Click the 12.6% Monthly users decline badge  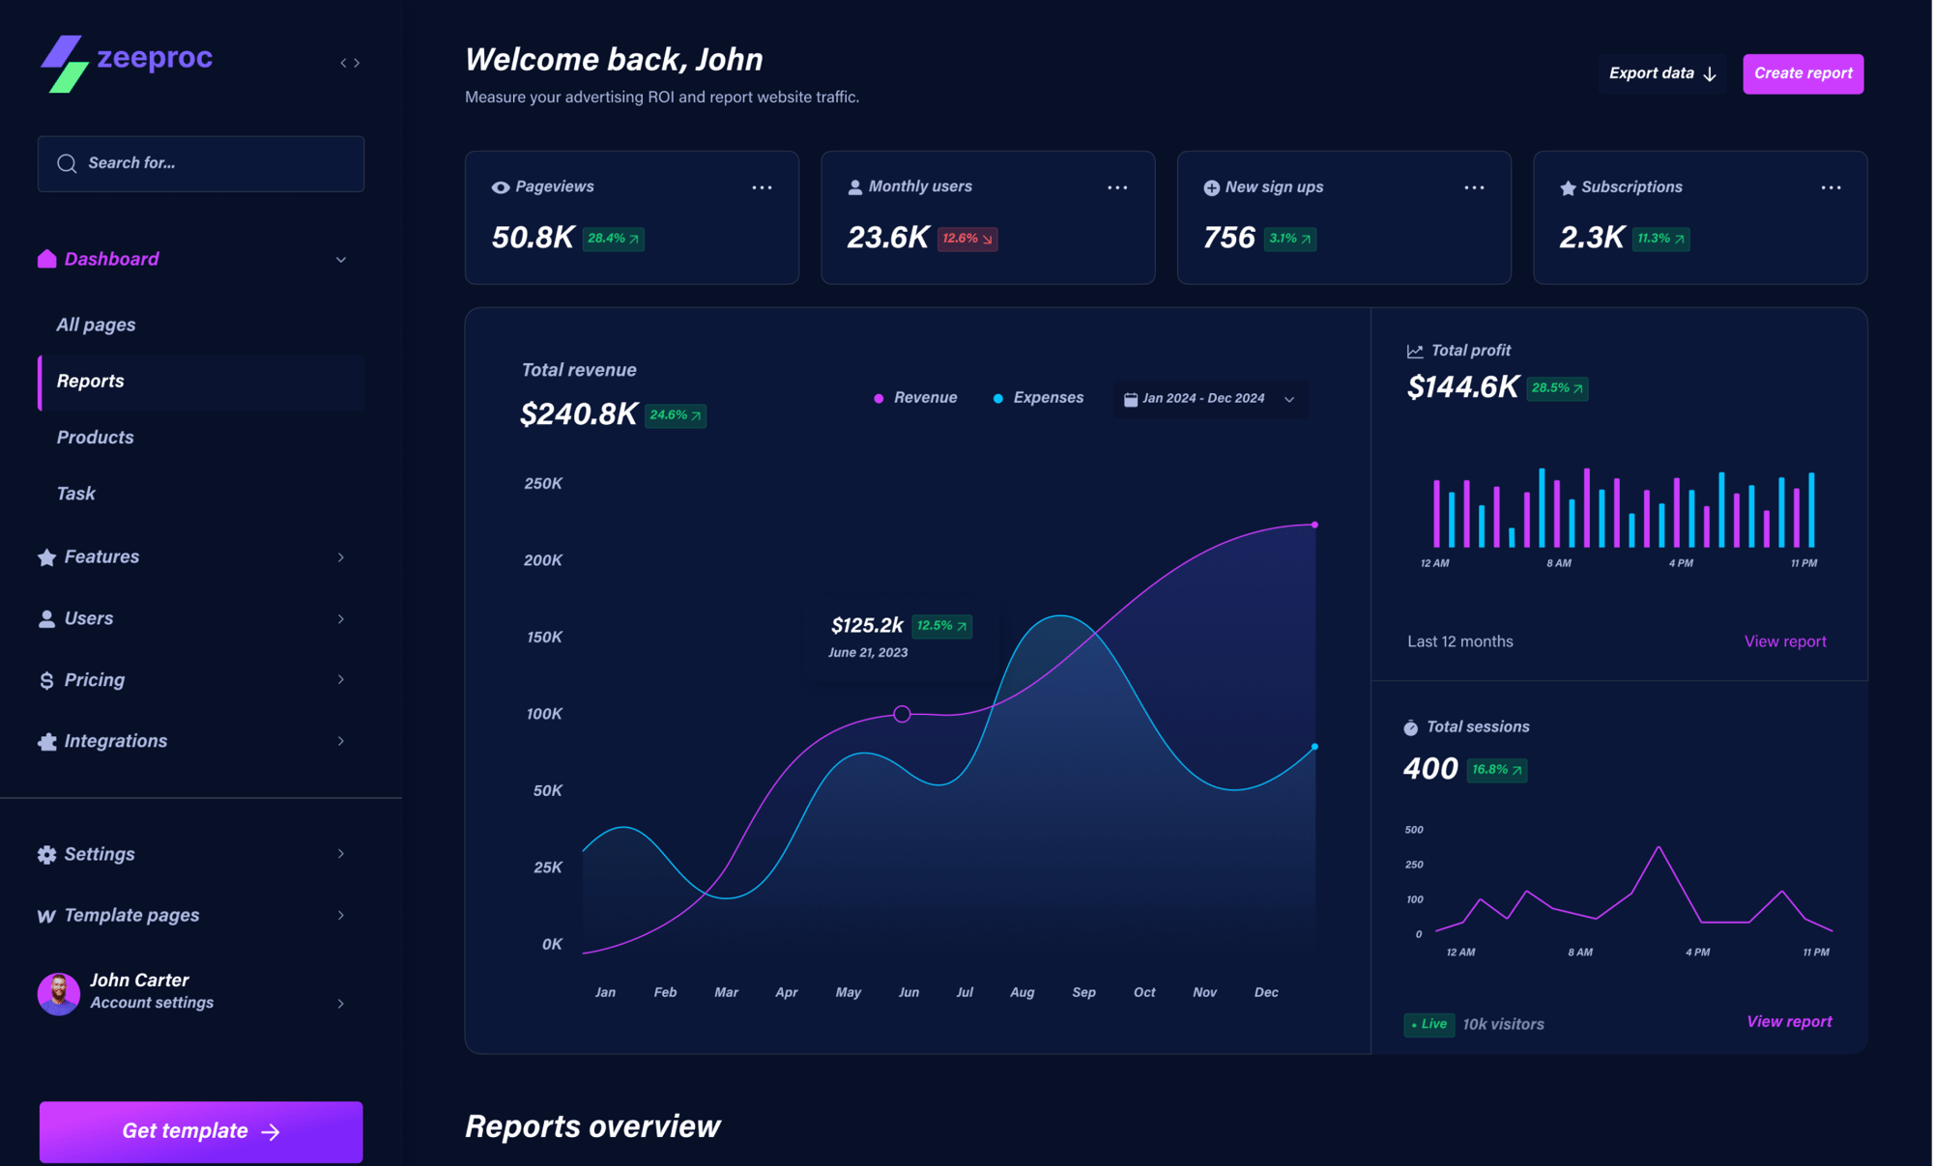tap(967, 240)
